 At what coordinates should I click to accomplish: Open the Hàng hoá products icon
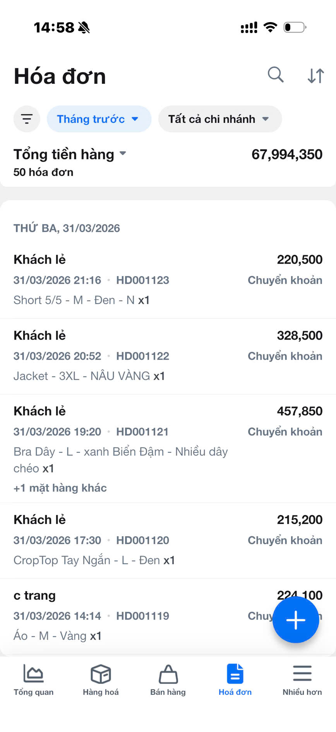tap(100, 675)
